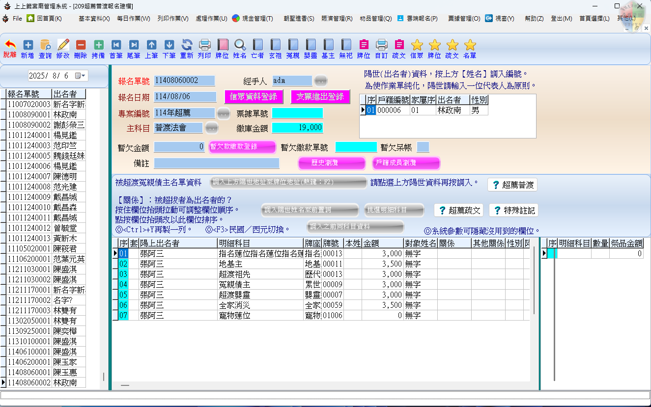The width and height of the screenshot is (651, 407).
Task: Open the 查詢 search icon in toolbar
Action: click(x=45, y=45)
